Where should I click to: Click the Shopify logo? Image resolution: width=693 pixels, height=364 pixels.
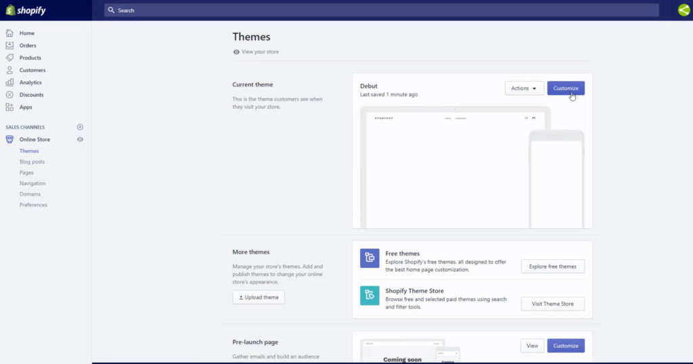[x=26, y=10]
